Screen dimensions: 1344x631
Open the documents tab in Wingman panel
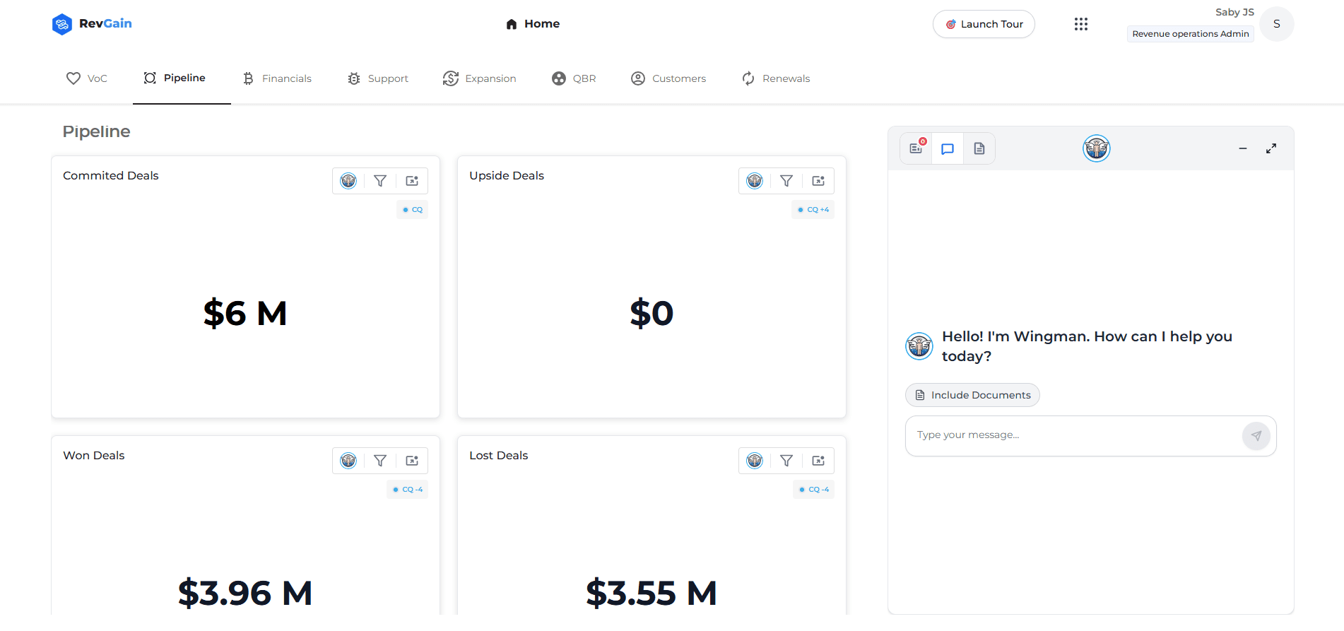[979, 148]
